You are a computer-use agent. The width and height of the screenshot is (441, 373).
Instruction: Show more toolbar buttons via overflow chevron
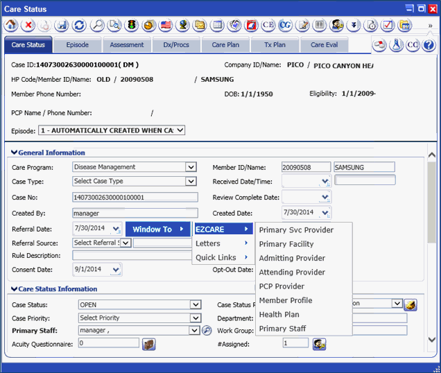point(431,26)
